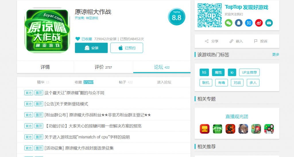Open the 功能讨论 button issues post
Screen dimensions: 294x157
click(x=93, y=126)
